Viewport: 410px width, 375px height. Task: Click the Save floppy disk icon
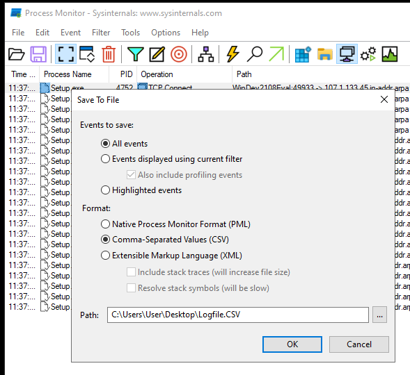tap(38, 54)
